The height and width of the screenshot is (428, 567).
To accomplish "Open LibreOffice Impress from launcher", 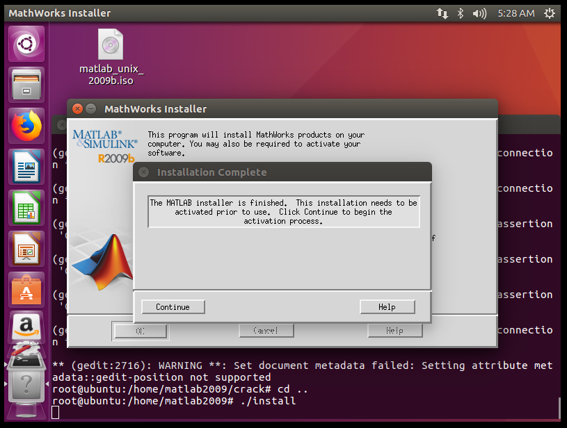I will (26, 249).
